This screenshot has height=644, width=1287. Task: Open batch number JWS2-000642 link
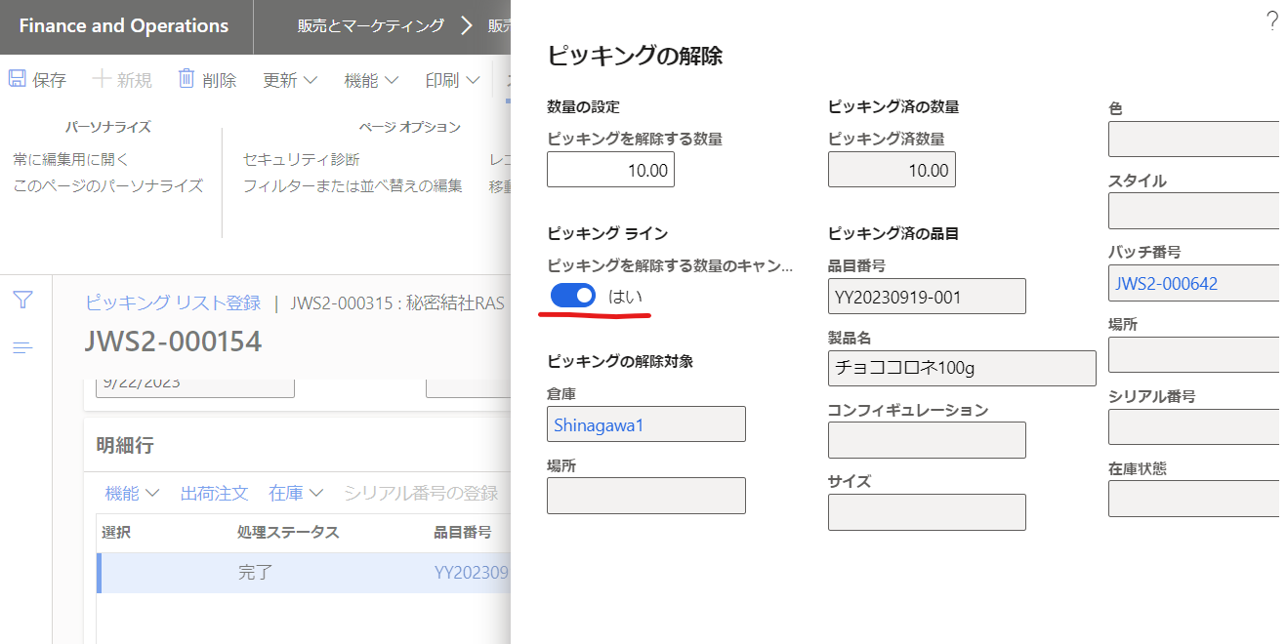pyautogui.click(x=1166, y=284)
